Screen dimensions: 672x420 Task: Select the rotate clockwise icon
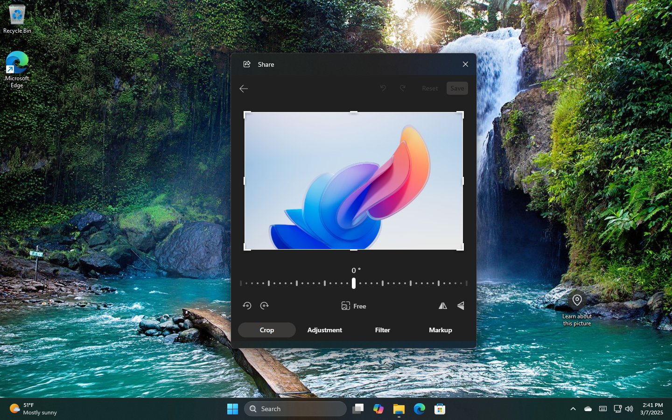(265, 306)
